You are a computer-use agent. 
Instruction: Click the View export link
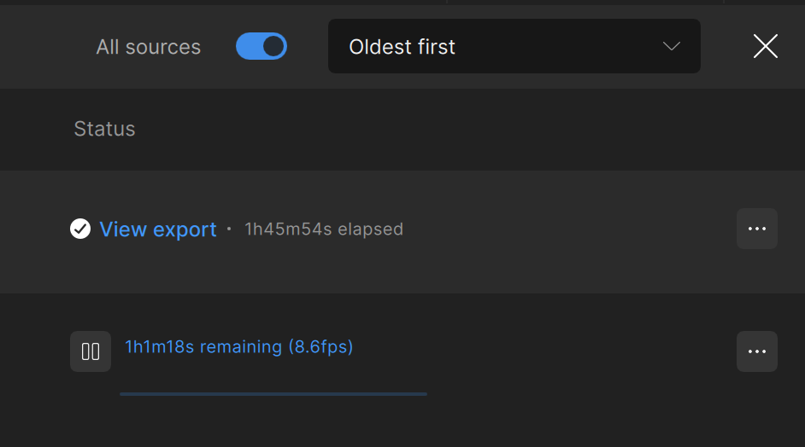coord(158,229)
